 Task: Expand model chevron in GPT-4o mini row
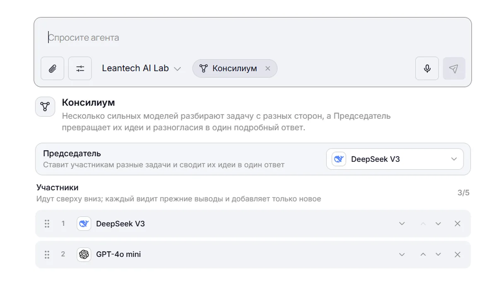coord(402,255)
